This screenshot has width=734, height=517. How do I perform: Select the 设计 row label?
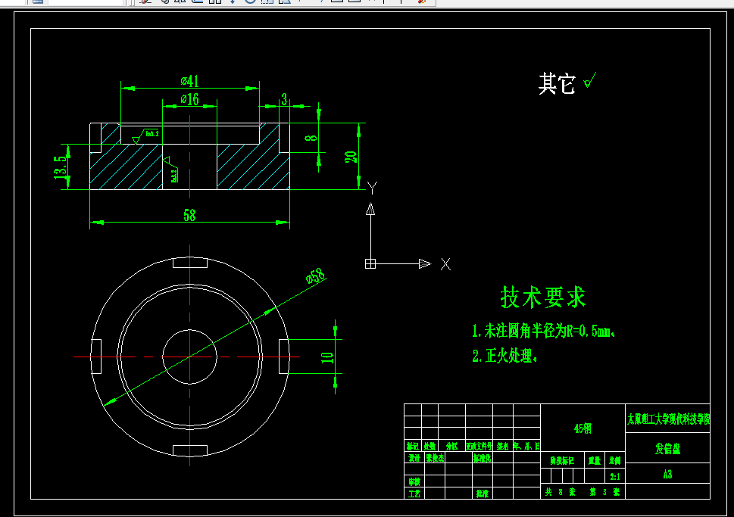coord(414,458)
